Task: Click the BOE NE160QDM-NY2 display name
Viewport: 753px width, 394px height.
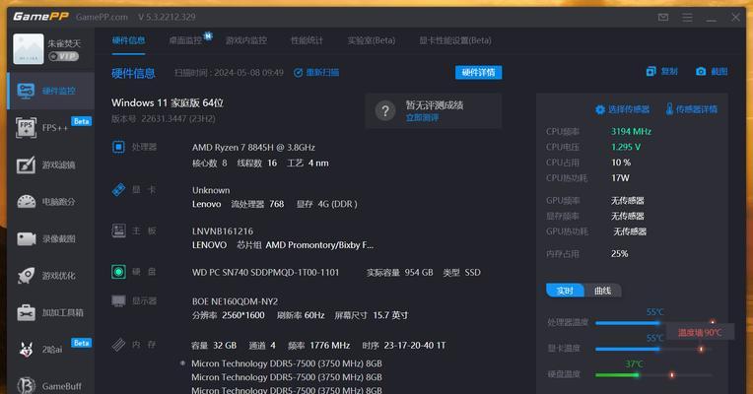Action: pos(235,301)
